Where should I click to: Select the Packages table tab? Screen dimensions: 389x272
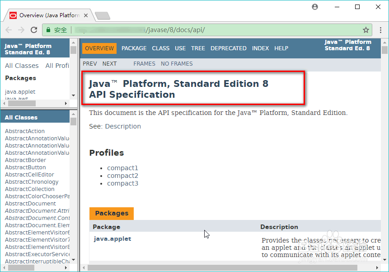(112, 213)
